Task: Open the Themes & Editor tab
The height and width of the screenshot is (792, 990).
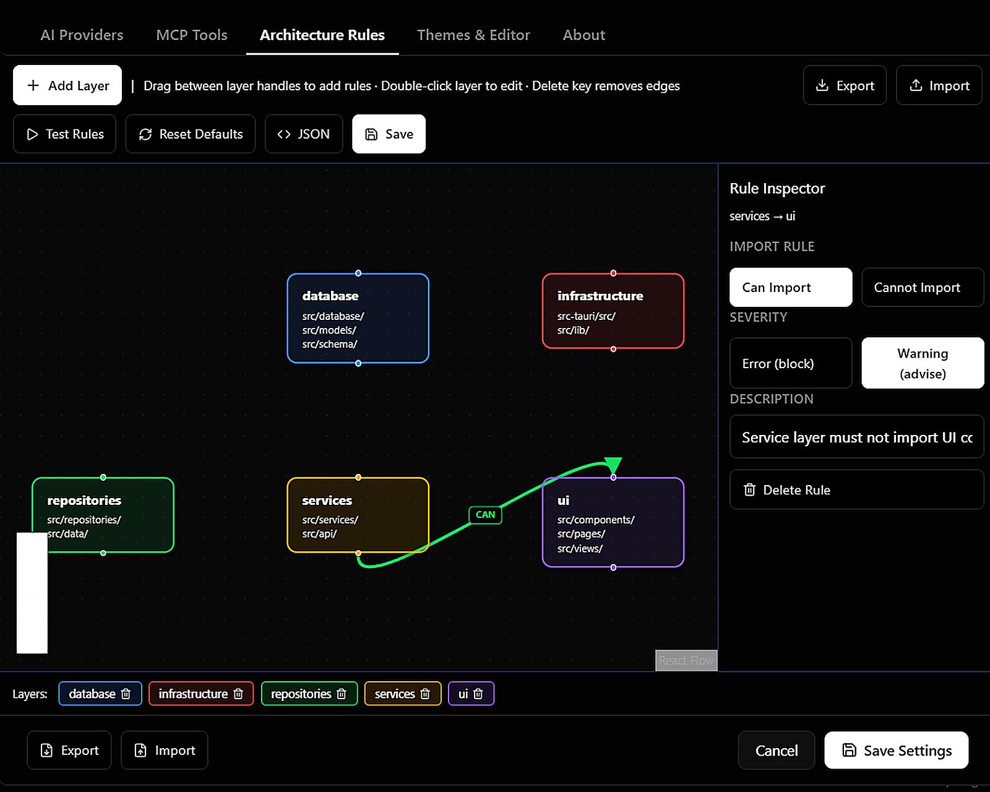Action: click(x=473, y=35)
